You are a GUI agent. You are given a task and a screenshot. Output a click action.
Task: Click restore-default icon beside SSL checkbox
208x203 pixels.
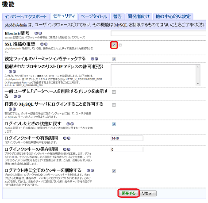[120, 45]
